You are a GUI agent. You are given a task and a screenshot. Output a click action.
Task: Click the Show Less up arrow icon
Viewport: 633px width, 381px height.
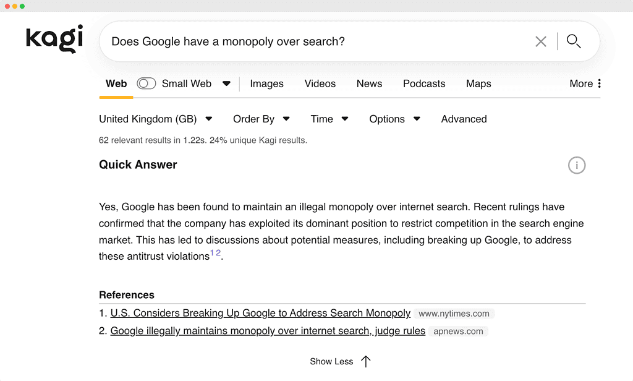[366, 361]
